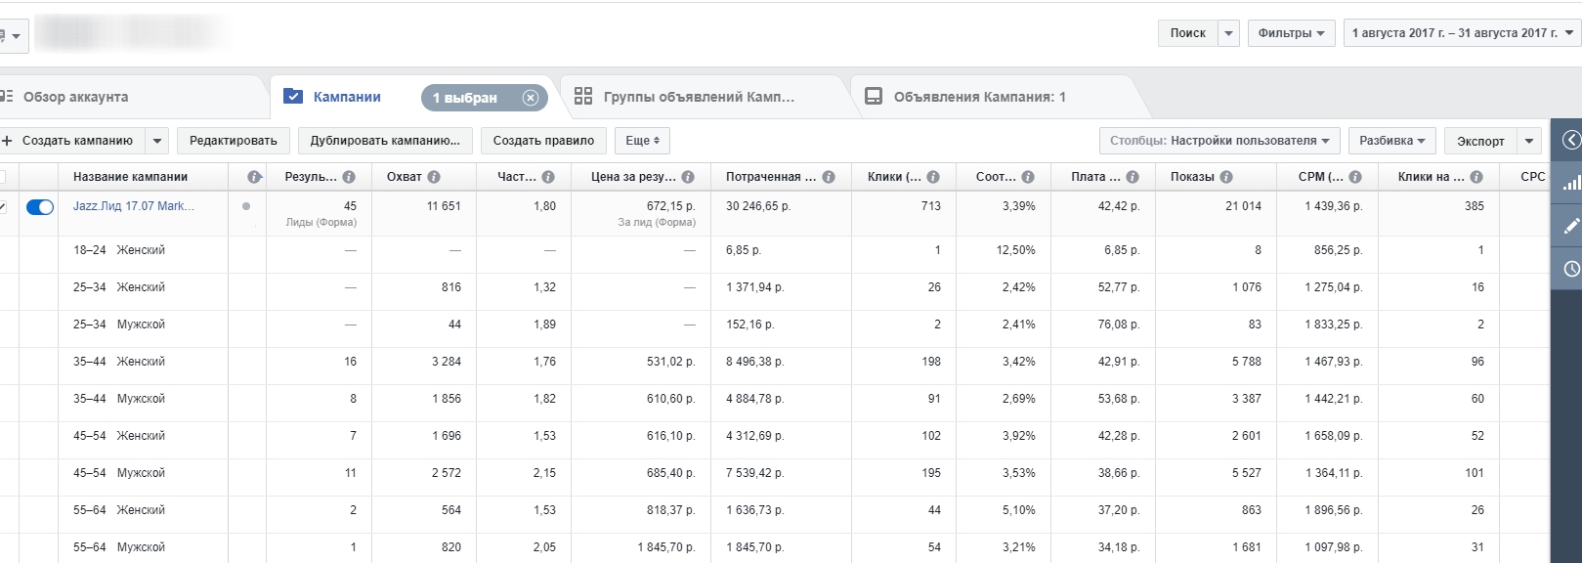
Task: Click the reach total '11 651'
Action: (x=444, y=206)
